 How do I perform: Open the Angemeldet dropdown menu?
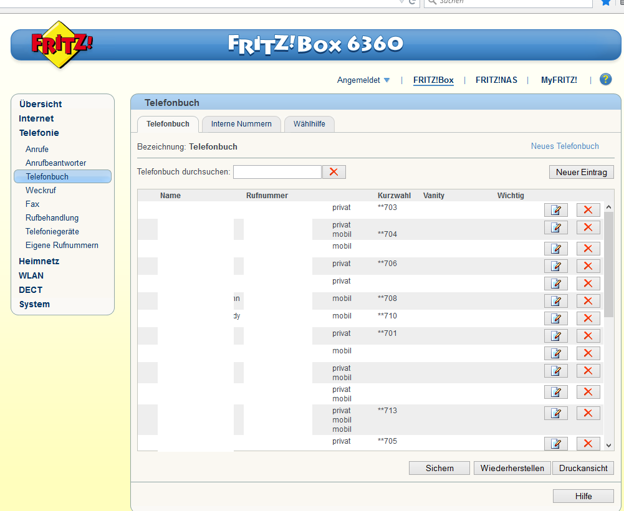coord(363,80)
